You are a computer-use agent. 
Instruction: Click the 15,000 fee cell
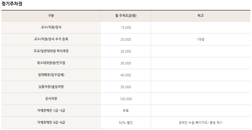pyautogui.click(x=126, y=27)
